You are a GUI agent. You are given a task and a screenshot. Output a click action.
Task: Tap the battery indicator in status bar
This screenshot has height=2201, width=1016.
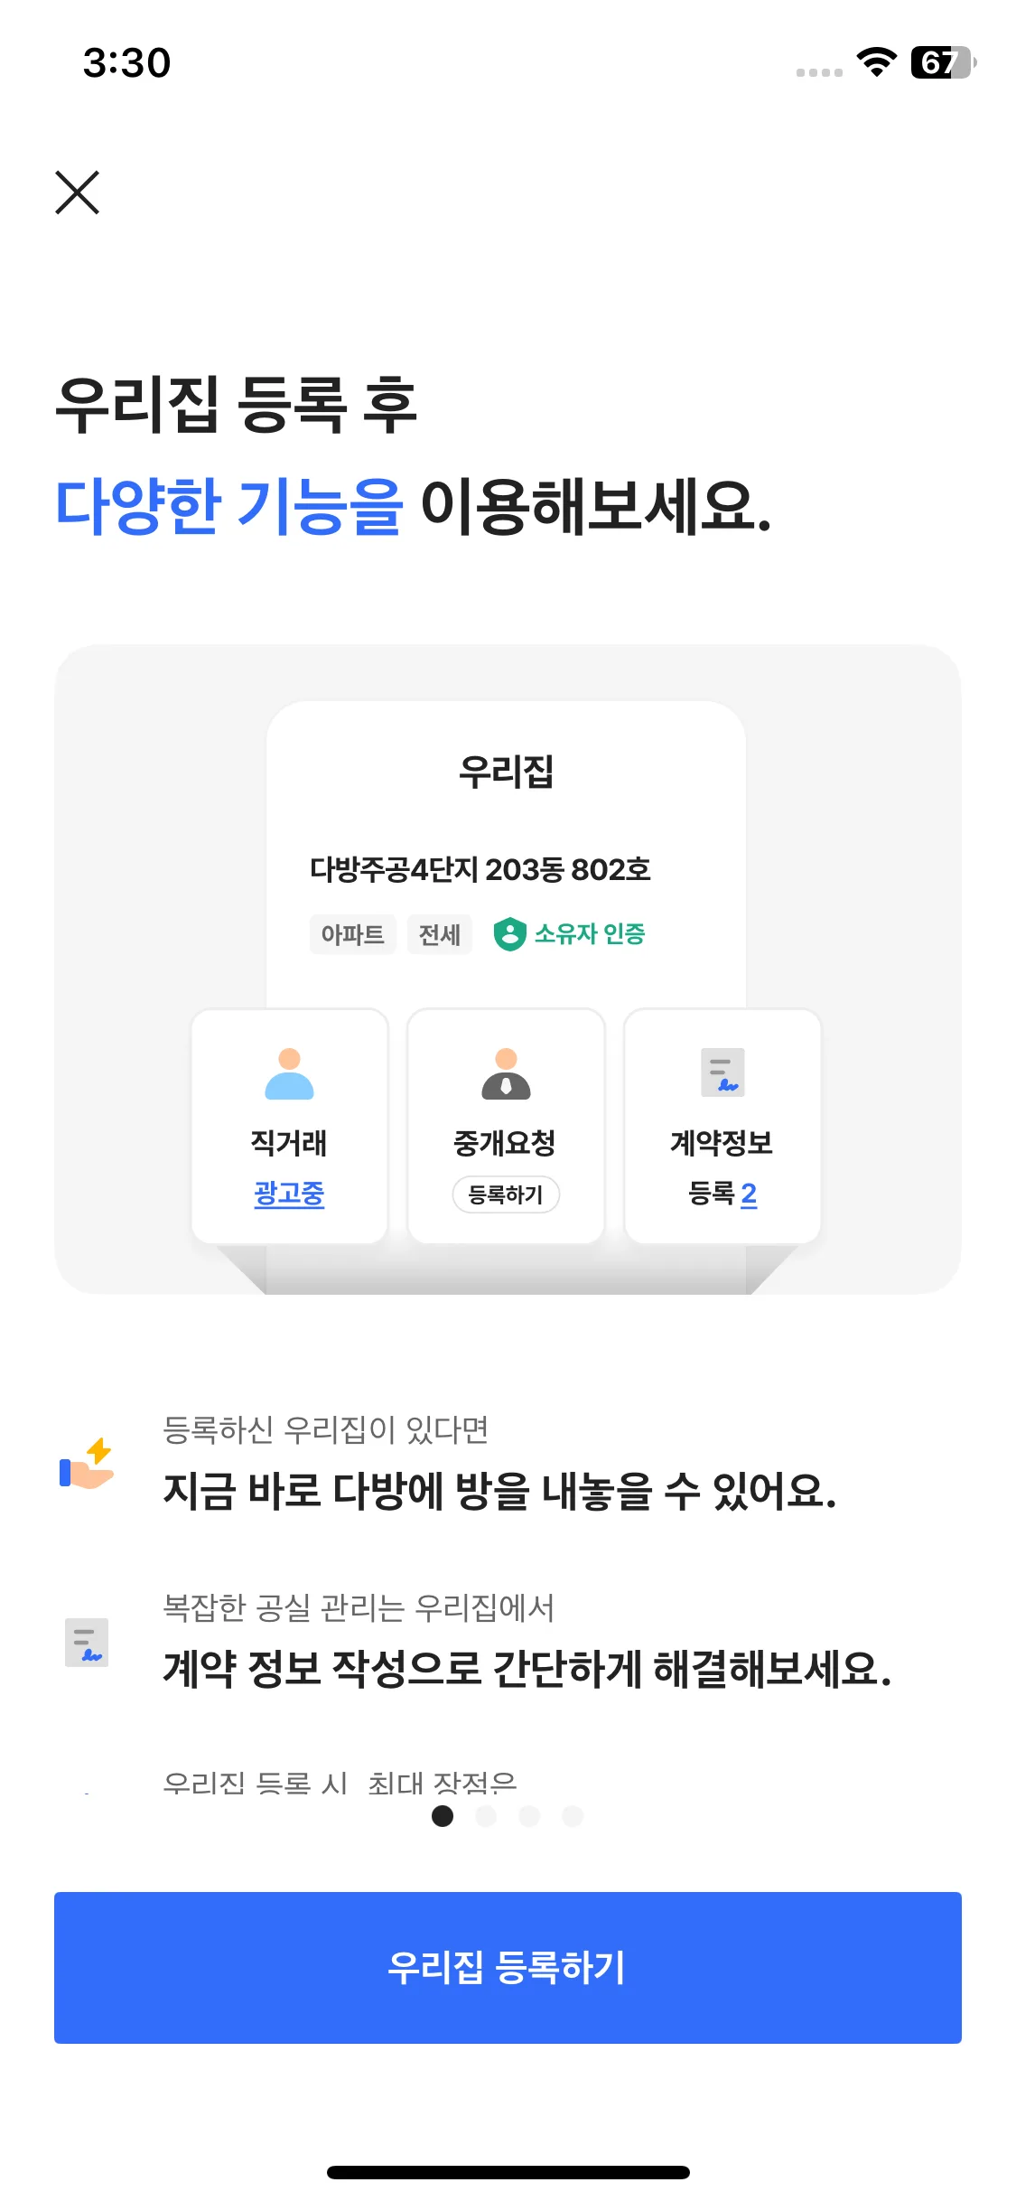(942, 62)
